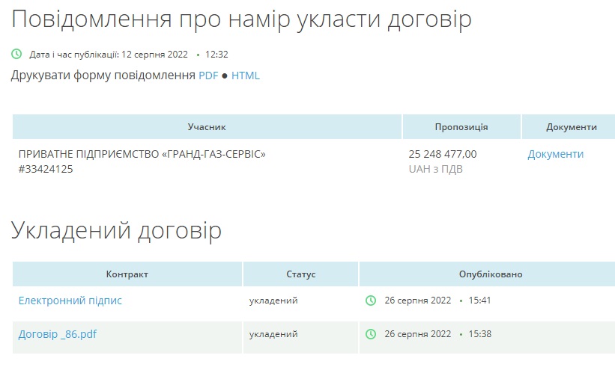The width and height of the screenshot is (615, 376).
Task: Select heading Повідомлення про намір укласти договір
Action: [x=242, y=19]
